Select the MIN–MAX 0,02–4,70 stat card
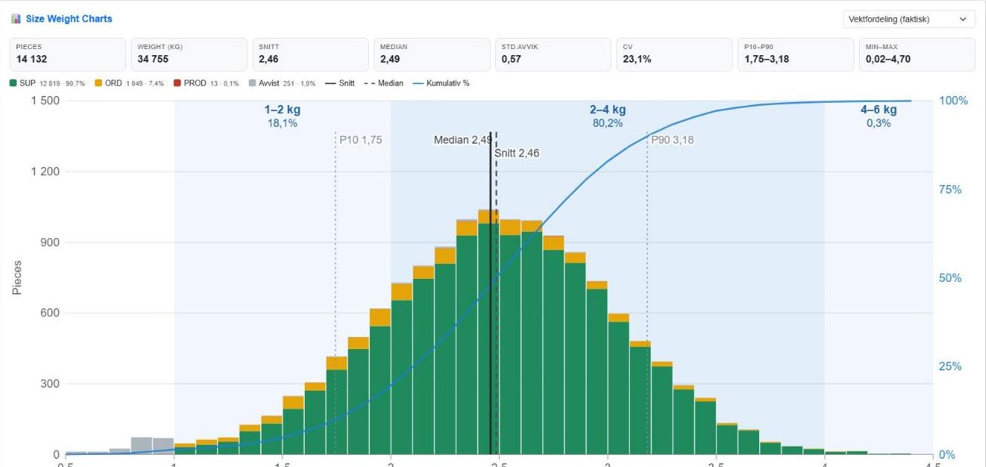Viewport: 986px width, 467px height. coord(917,54)
